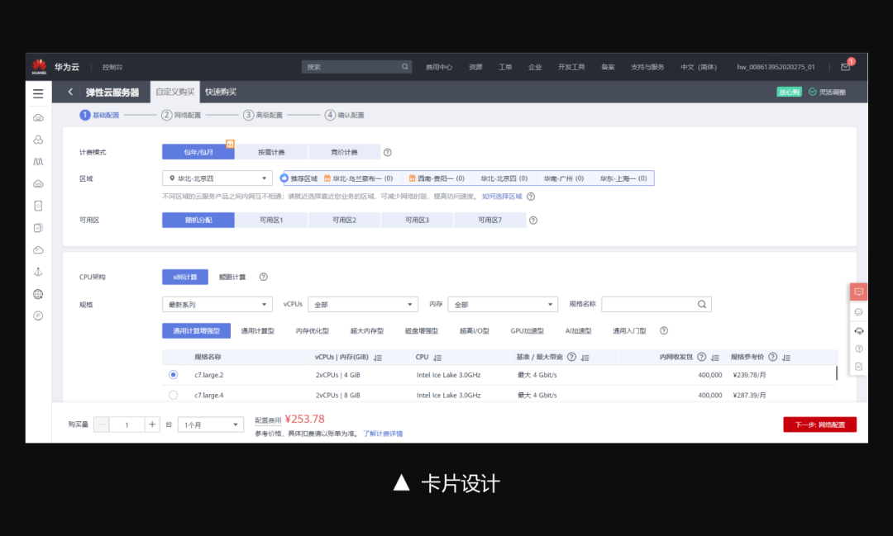The image size is (893, 536).
Task: Open the red feedback chat icon
Action: click(x=859, y=292)
